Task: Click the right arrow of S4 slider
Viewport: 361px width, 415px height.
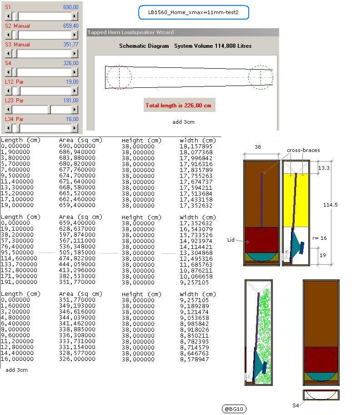Action: (x=75, y=72)
